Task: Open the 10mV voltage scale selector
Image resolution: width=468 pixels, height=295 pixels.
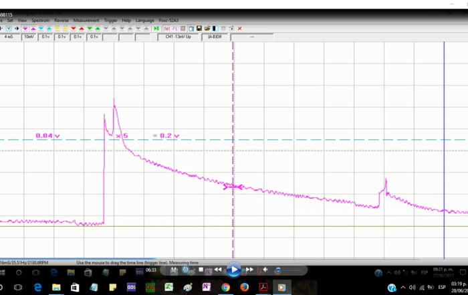Action: coord(30,37)
